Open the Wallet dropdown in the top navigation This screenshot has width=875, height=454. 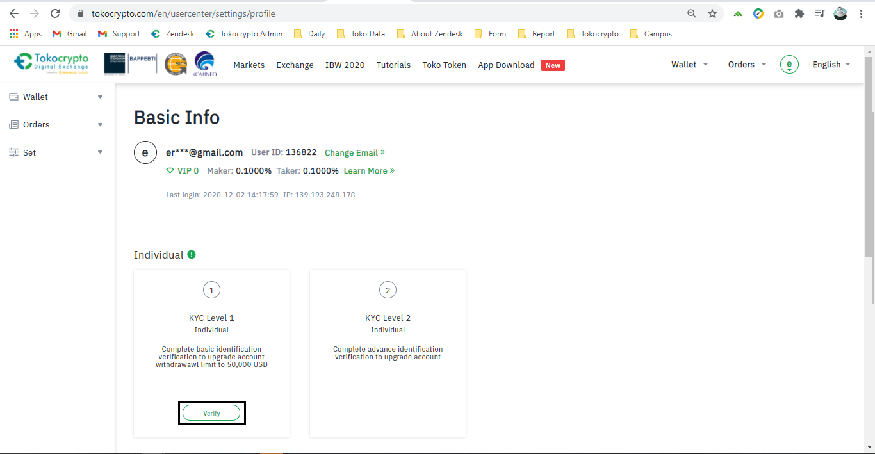click(690, 65)
